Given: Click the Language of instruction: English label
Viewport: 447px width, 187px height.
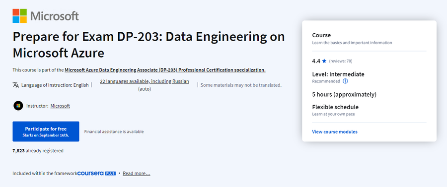Looking at the screenshot, I should point(55,85).
